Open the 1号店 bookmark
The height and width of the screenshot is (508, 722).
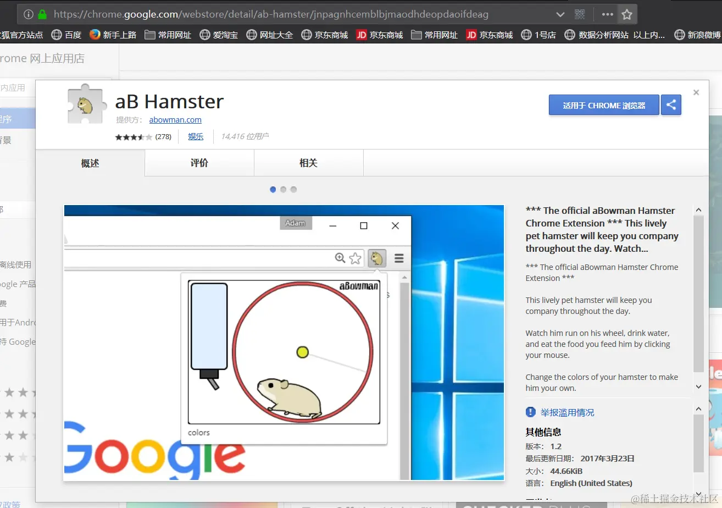pos(538,35)
